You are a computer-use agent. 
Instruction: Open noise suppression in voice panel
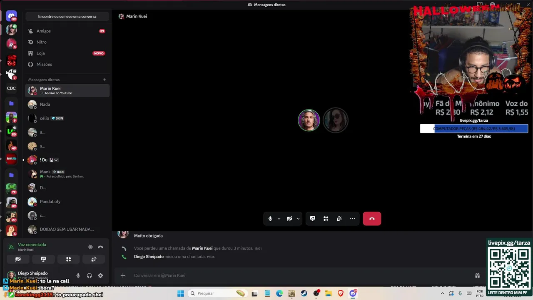tap(90, 247)
